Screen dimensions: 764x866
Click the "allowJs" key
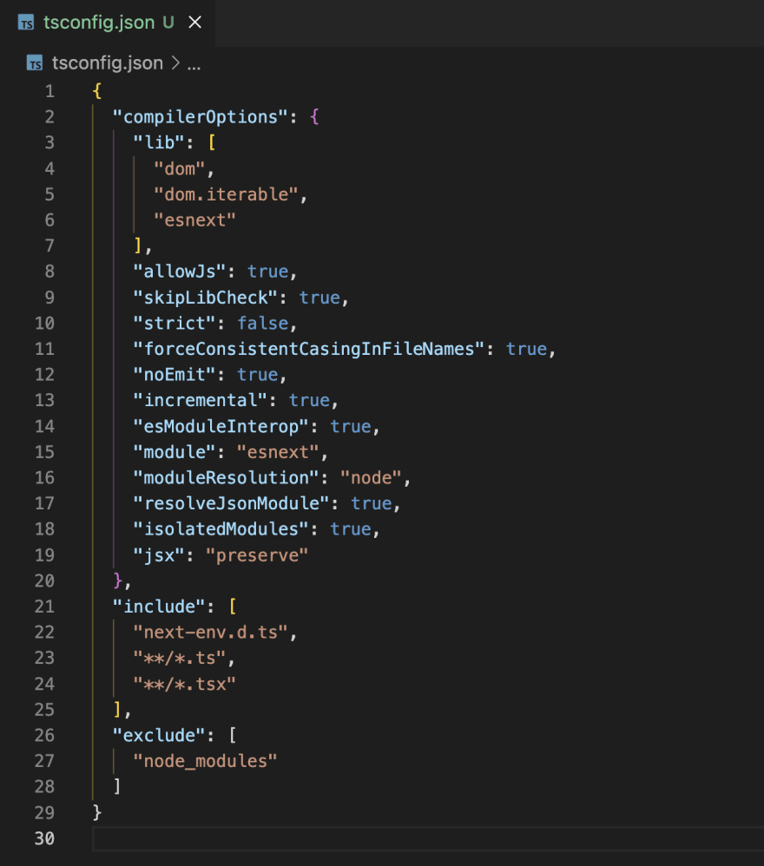(180, 272)
